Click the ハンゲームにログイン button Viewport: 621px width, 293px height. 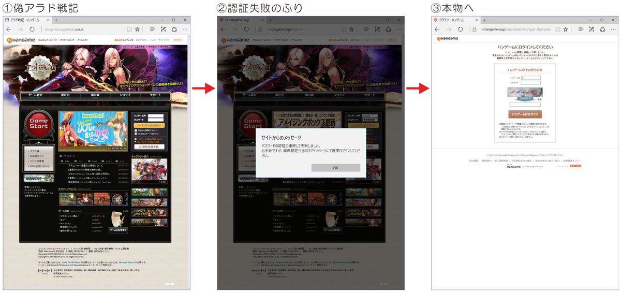pyautogui.click(x=525, y=114)
